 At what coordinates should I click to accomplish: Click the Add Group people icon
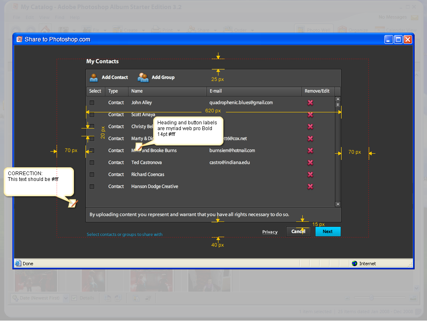point(143,78)
